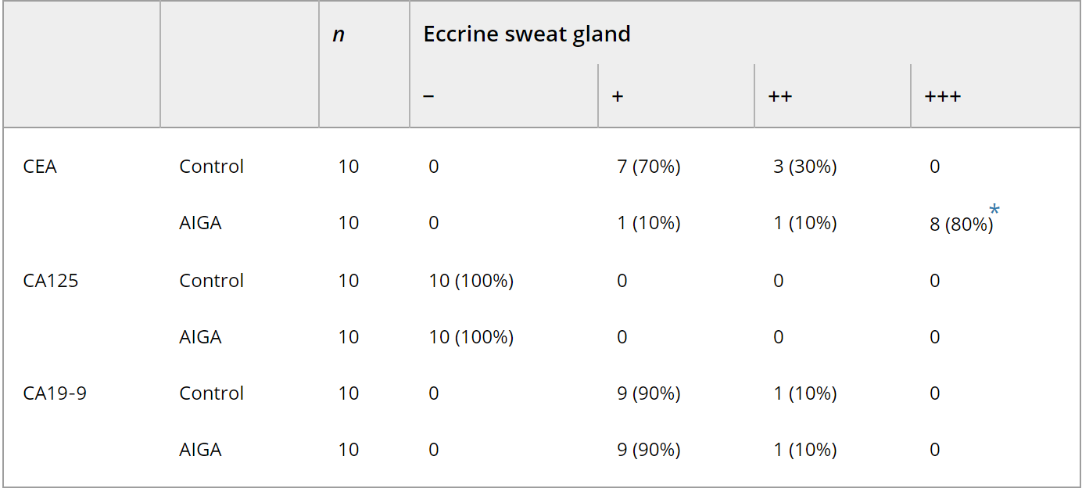Select "9 (90%)" in the CA19-9 AIGA row
This screenshot has width=1082, height=492.
coord(648,450)
